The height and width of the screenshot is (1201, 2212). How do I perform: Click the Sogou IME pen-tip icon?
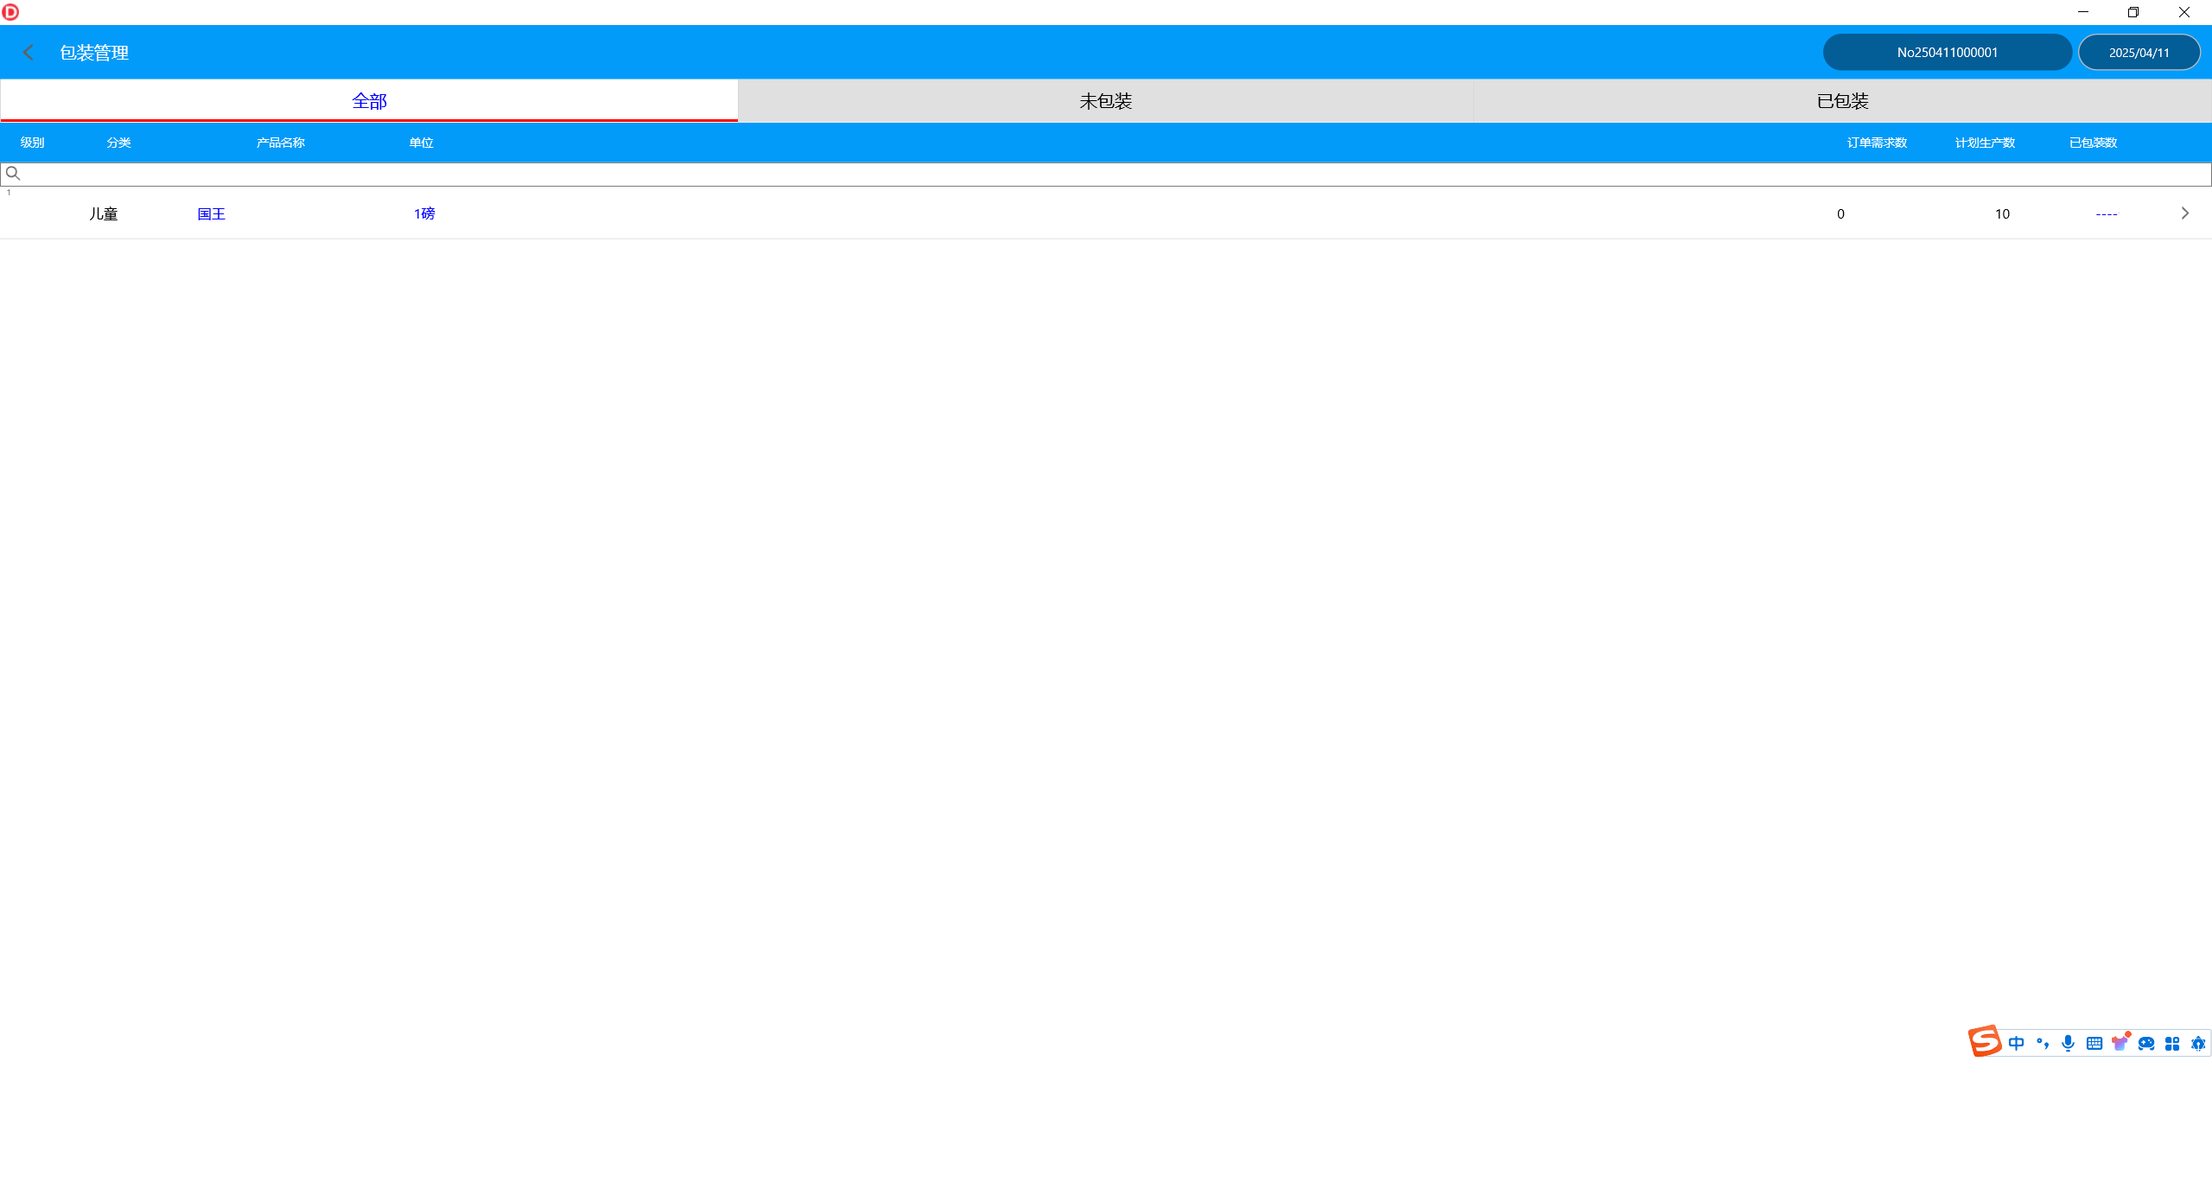[2198, 1043]
